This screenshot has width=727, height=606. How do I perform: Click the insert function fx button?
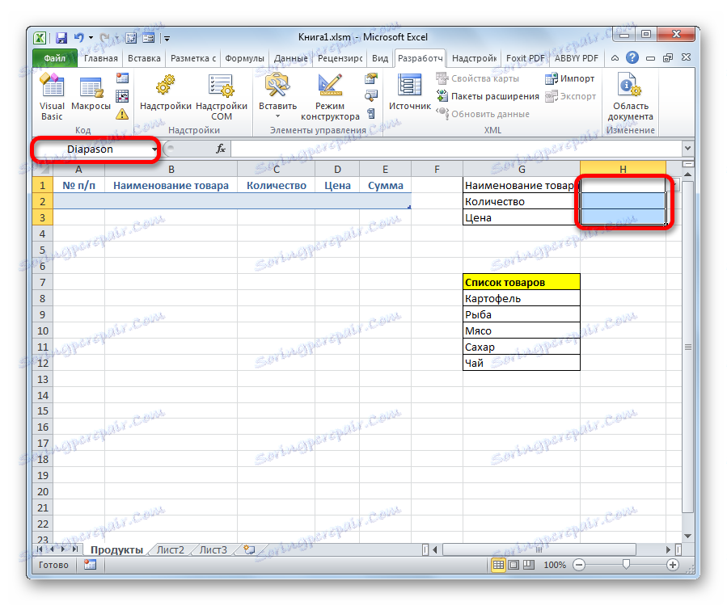[221, 149]
